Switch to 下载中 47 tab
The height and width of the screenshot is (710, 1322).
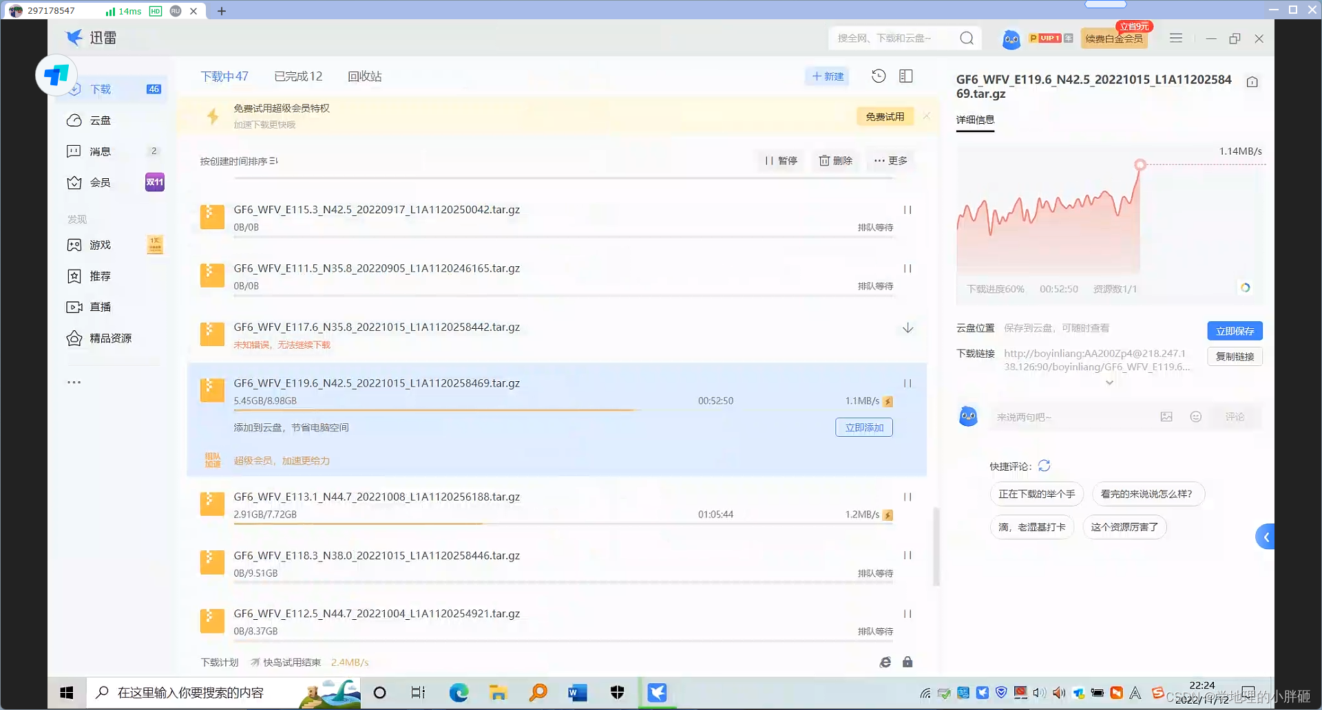point(224,76)
